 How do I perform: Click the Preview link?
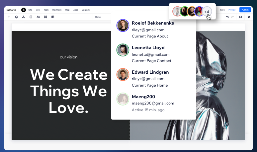click(x=232, y=10)
